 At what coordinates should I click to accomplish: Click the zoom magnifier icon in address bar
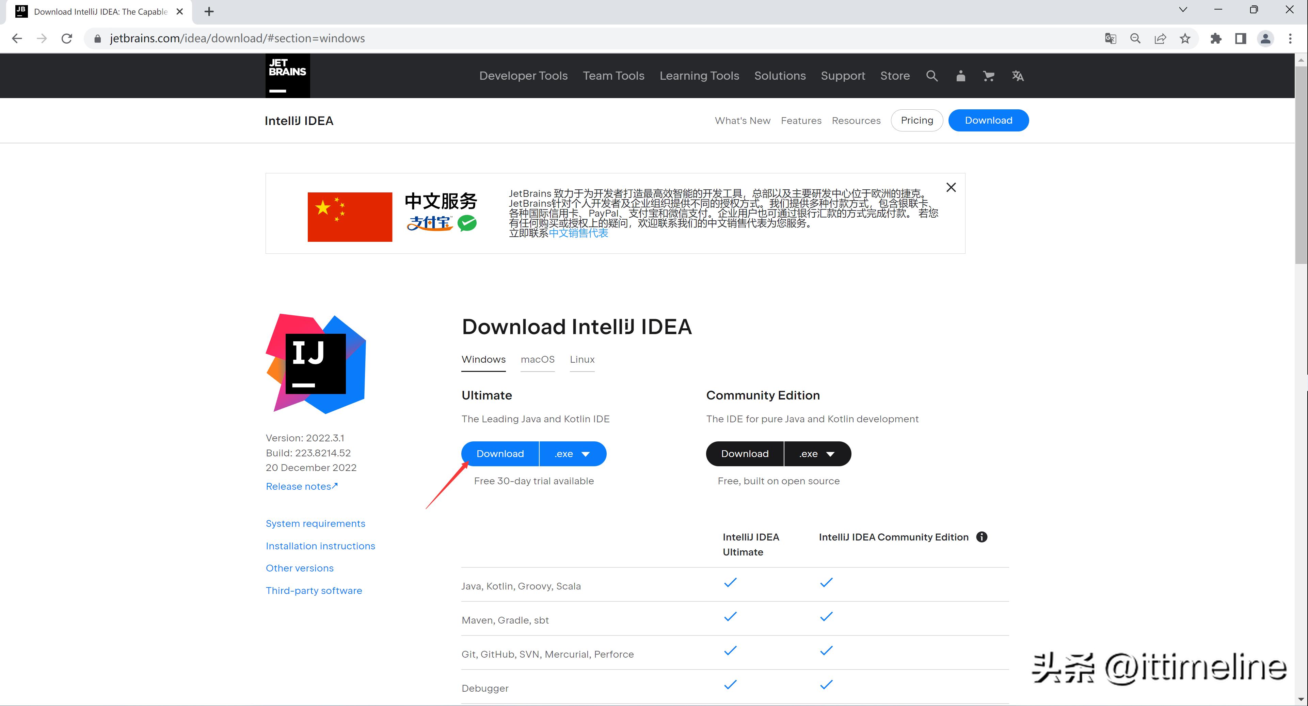[1135, 38]
